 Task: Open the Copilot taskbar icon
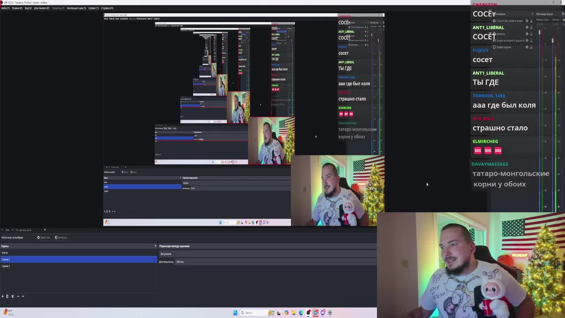point(286,313)
